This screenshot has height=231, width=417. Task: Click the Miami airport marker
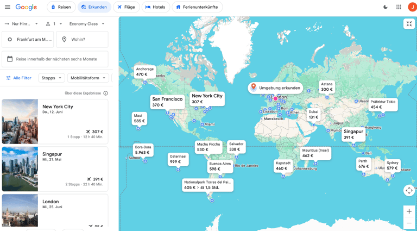point(203,124)
